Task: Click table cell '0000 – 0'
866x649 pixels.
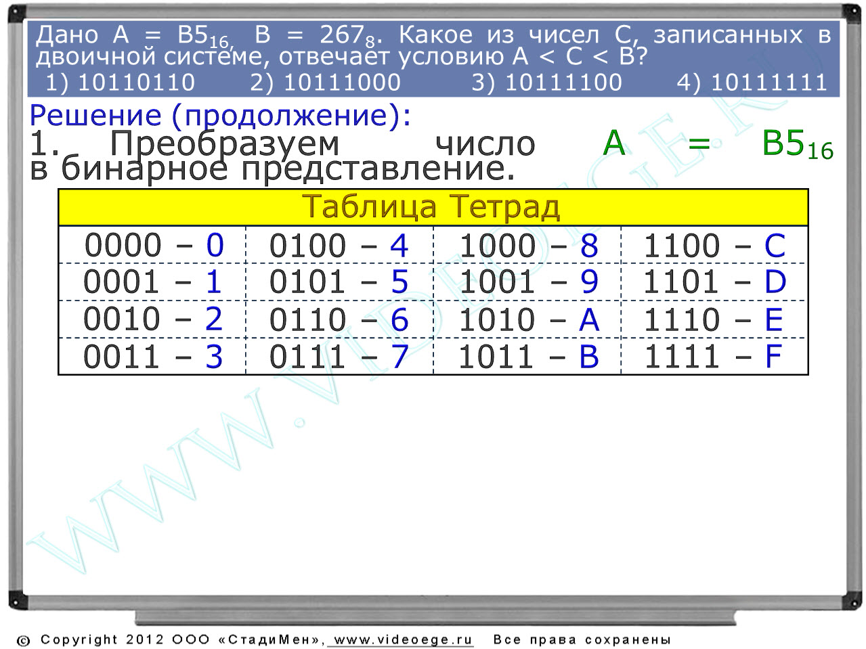Action: click(x=152, y=245)
